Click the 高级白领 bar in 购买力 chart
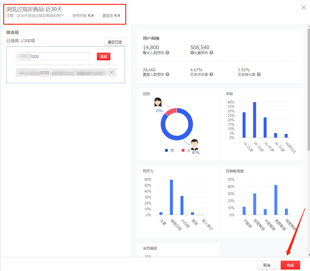Viewport: 310px width, 271px height. (171, 197)
